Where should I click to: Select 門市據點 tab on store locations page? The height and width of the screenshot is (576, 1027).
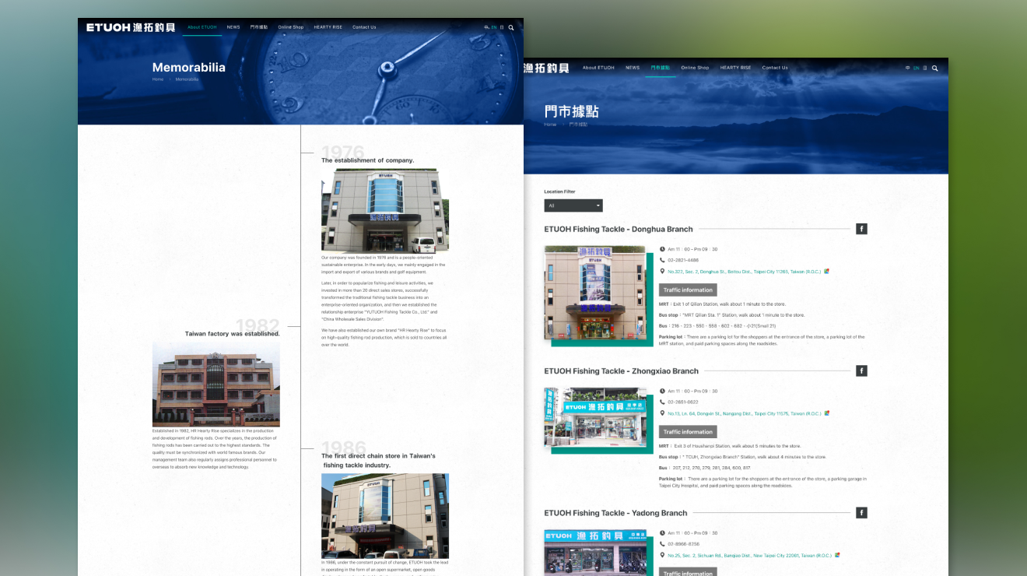click(x=661, y=68)
